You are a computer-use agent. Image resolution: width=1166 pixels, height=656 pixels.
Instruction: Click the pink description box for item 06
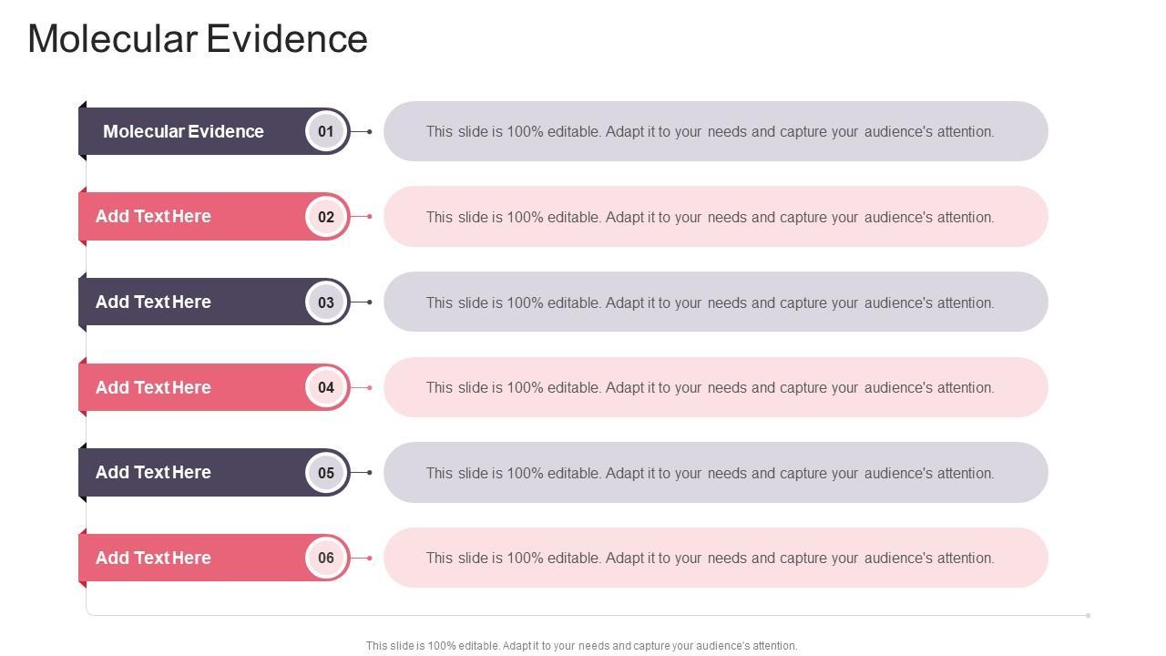[x=715, y=558]
